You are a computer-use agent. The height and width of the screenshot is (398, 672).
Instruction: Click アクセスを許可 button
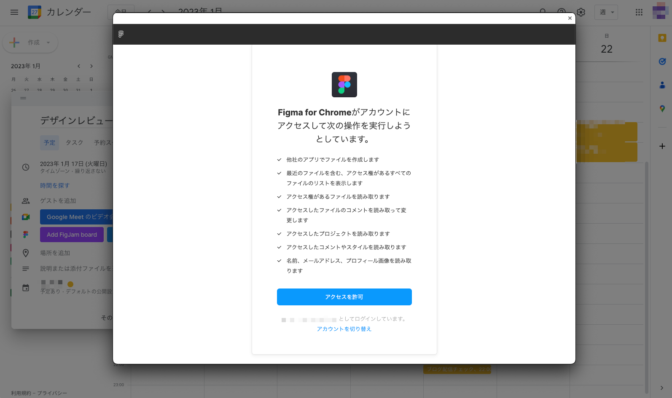(x=344, y=297)
